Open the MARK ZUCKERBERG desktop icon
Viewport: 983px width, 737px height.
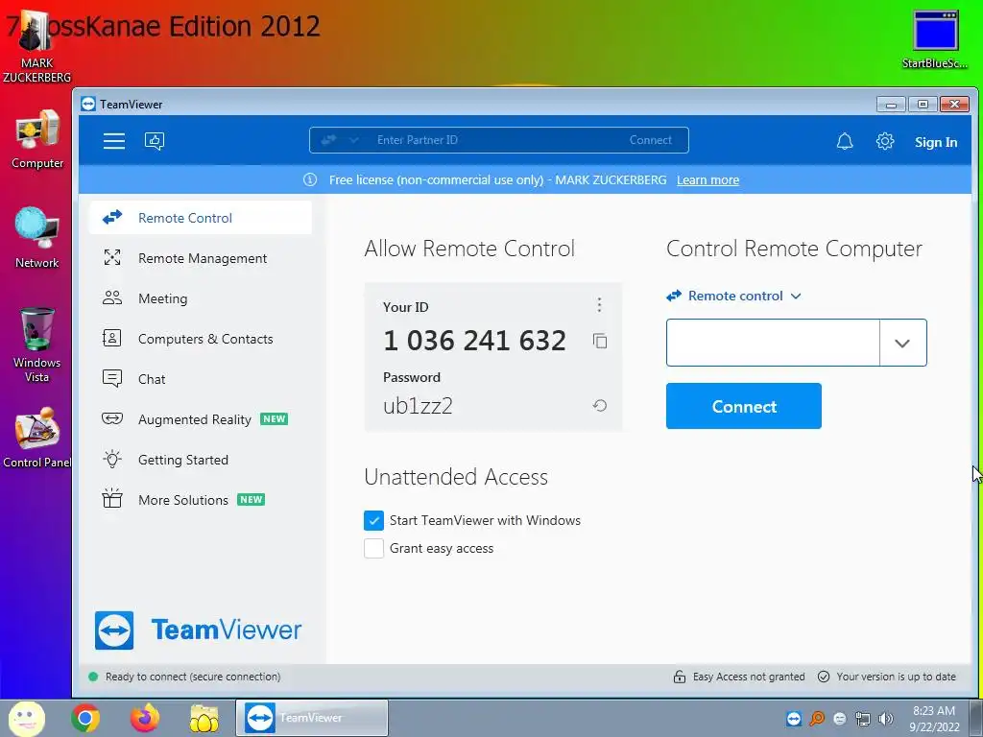click(36, 47)
